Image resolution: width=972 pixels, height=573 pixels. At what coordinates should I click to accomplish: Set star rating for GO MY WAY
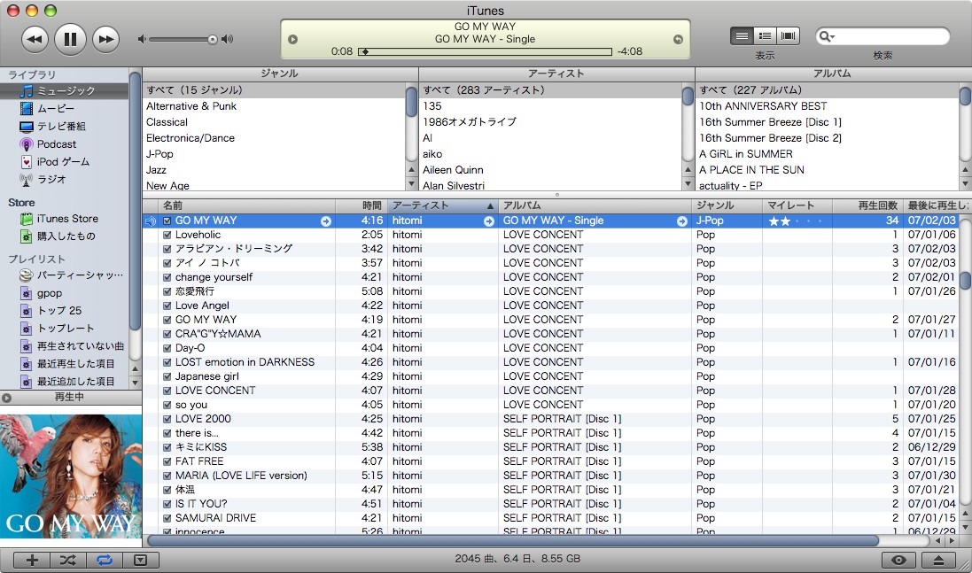coord(797,221)
